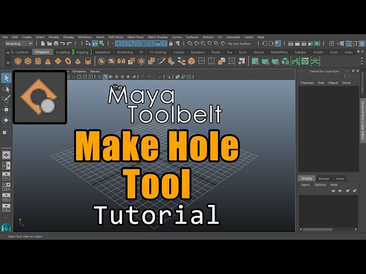Open the selection mask dropdown arrow
366x274 pixels.
point(113,43)
